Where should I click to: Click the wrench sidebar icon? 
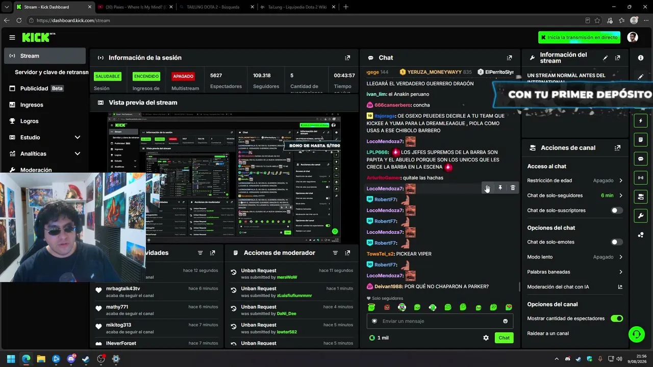point(641,216)
